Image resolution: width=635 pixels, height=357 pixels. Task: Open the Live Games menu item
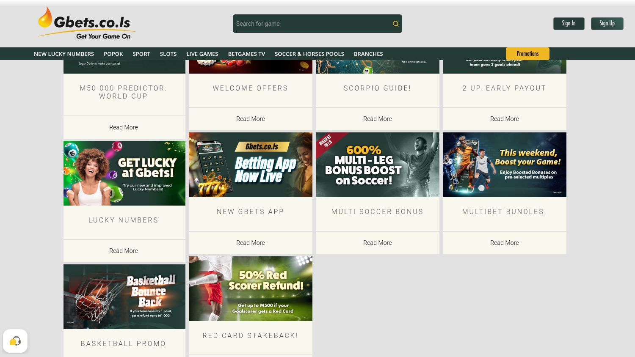(x=202, y=54)
